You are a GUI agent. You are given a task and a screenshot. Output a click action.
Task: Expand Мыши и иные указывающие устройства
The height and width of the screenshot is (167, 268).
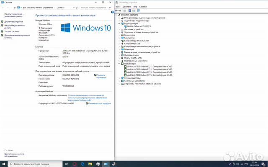119,52
